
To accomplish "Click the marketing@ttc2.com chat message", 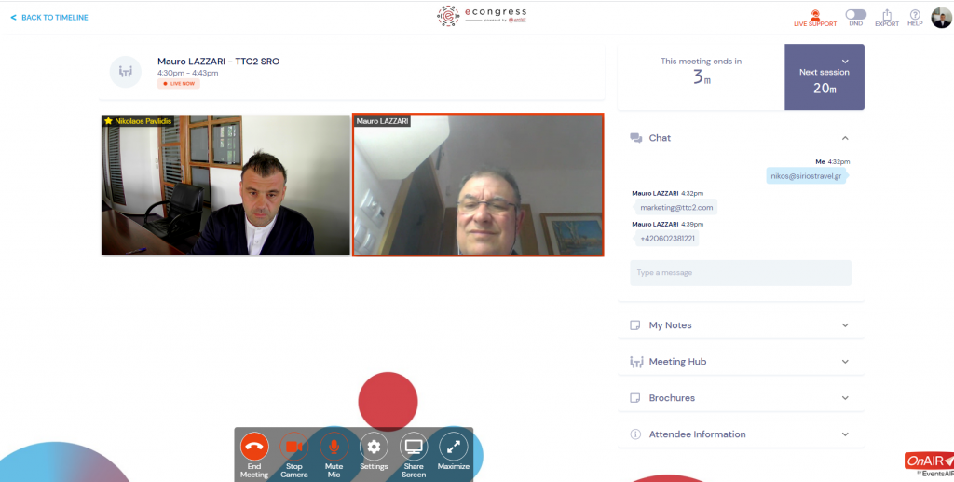I will [676, 208].
